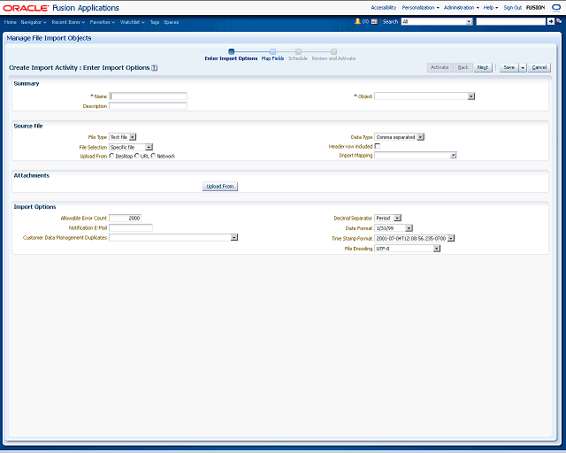
Task: Select the URL upload radio button
Action: click(137, 156)
